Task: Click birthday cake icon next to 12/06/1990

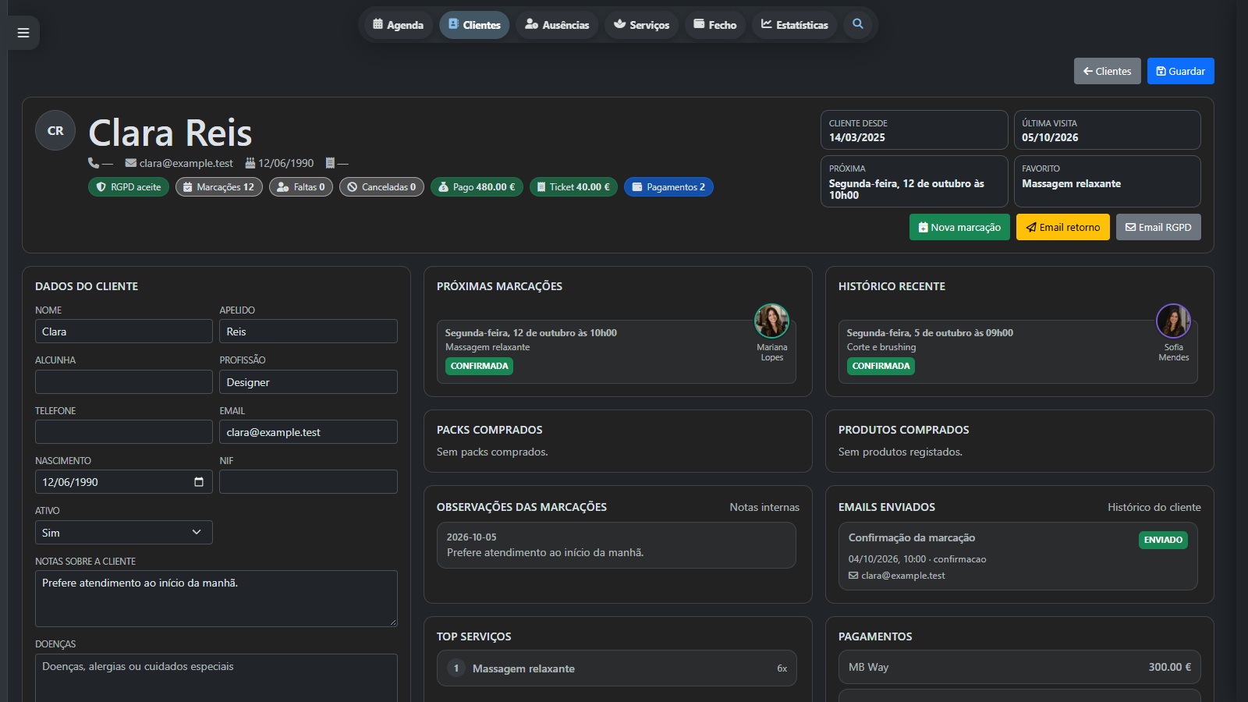Action: [250, 163]
